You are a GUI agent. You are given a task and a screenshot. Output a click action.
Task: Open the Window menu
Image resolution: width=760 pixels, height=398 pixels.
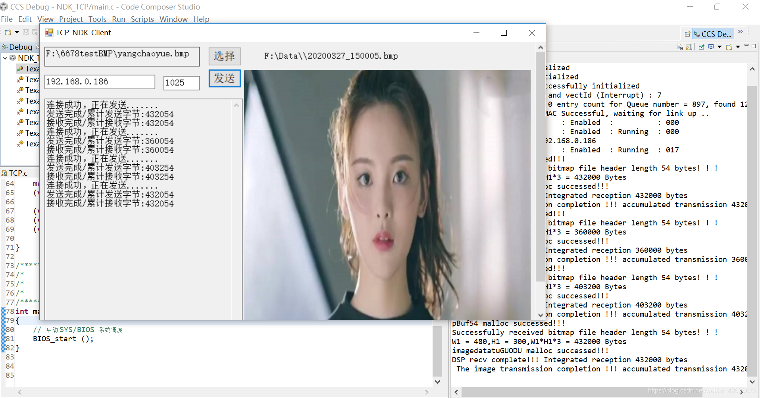(173, 19)
